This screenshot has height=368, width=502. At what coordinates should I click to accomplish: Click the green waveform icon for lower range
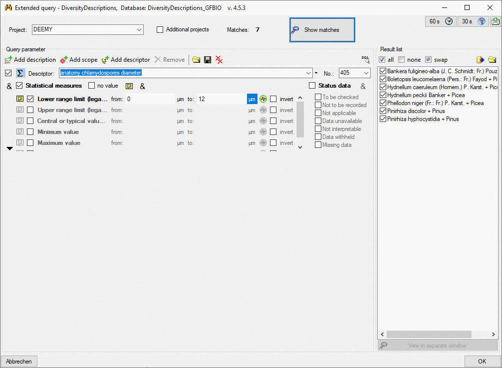point(263,99)
